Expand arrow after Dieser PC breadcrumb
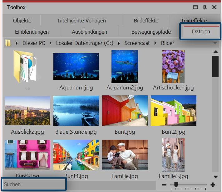The image size is (222, 192). [x=50, y=43]
